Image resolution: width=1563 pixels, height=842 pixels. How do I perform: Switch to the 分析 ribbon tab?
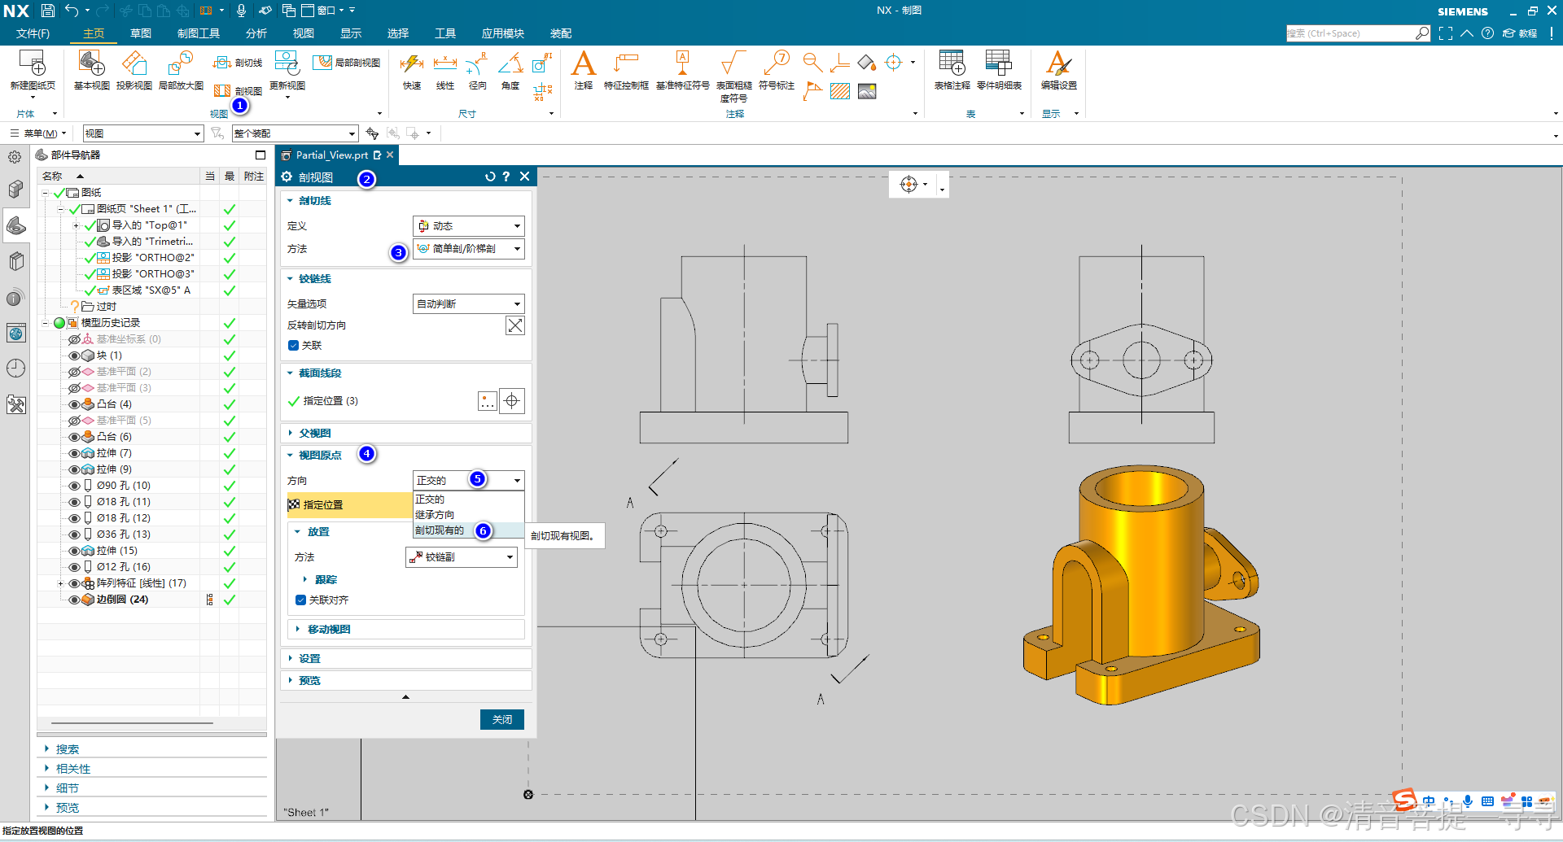[x=256, y=33]
